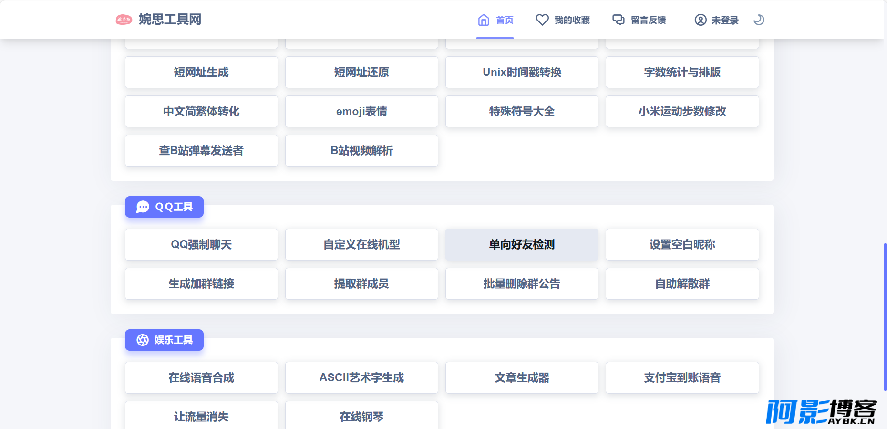Open the 短网址生成 tool
Screen dimensions: 887x429
tap(201, 72)
